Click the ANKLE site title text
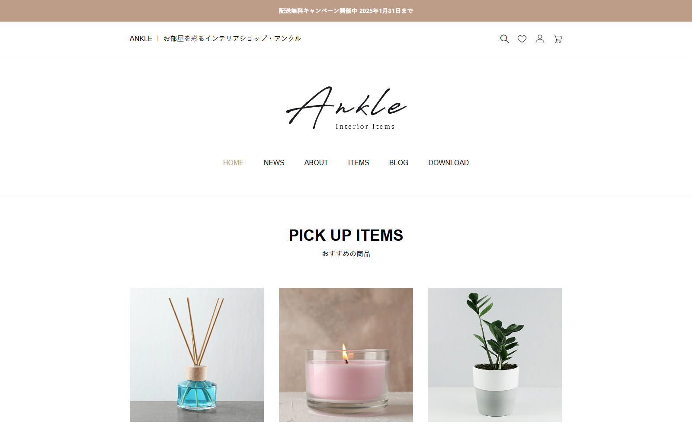Screen dimensions: 692x427 (x=141, y=38)
